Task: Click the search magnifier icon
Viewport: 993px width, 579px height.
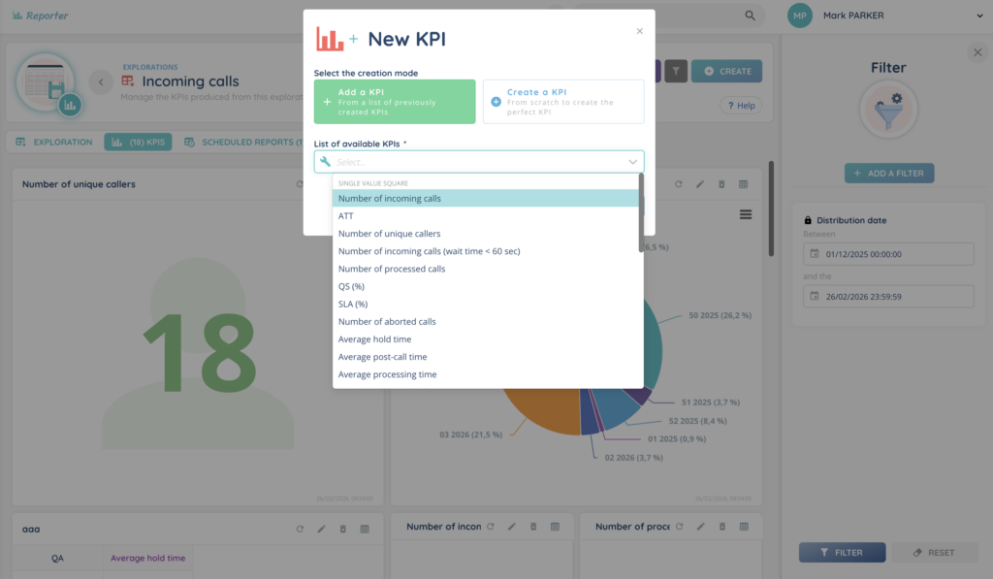Action: [x=750, y=16]
